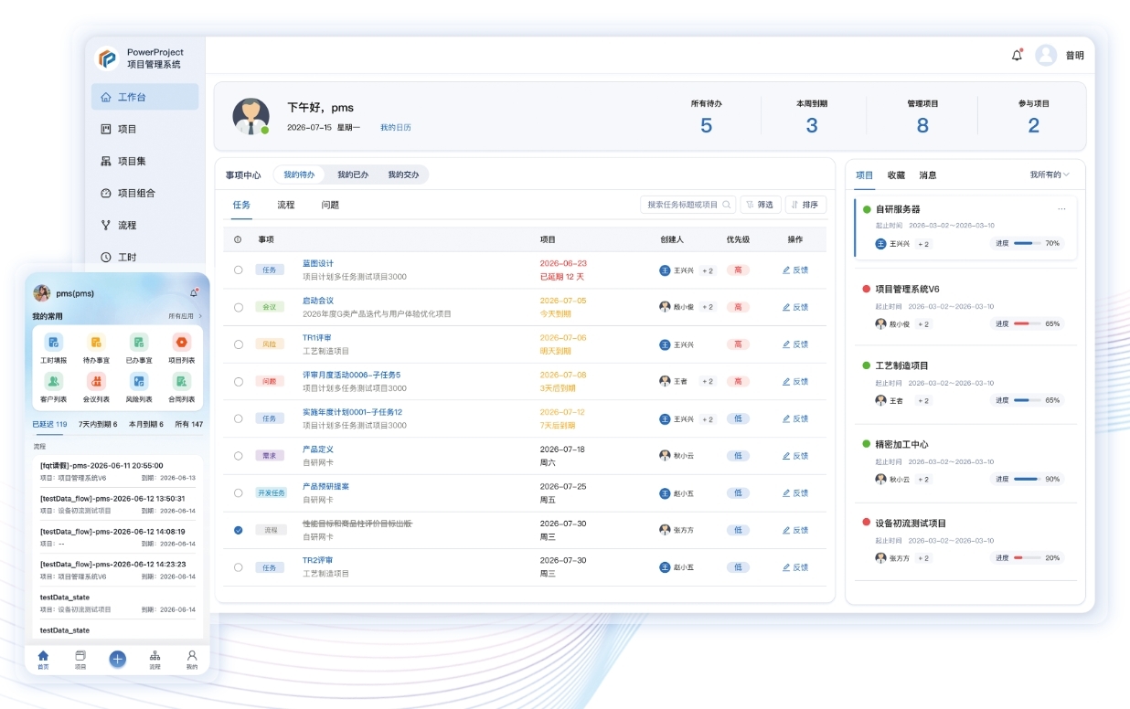The width and height of the screenshot is (1130, 709).
Task: Open 合同列表 app icon in mobile panel
Action: click(181, 381)
